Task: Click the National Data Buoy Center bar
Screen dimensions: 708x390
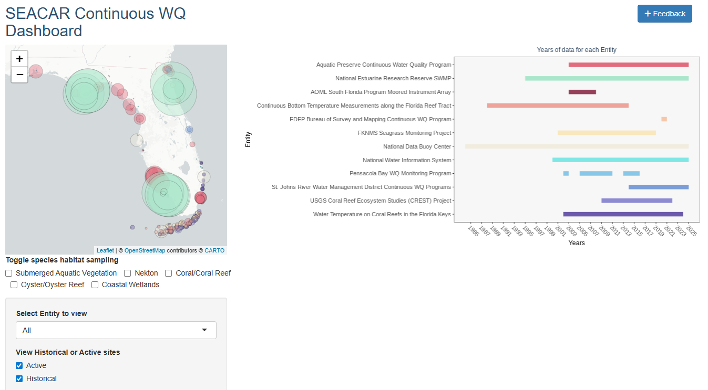Action: pos(577,146)
